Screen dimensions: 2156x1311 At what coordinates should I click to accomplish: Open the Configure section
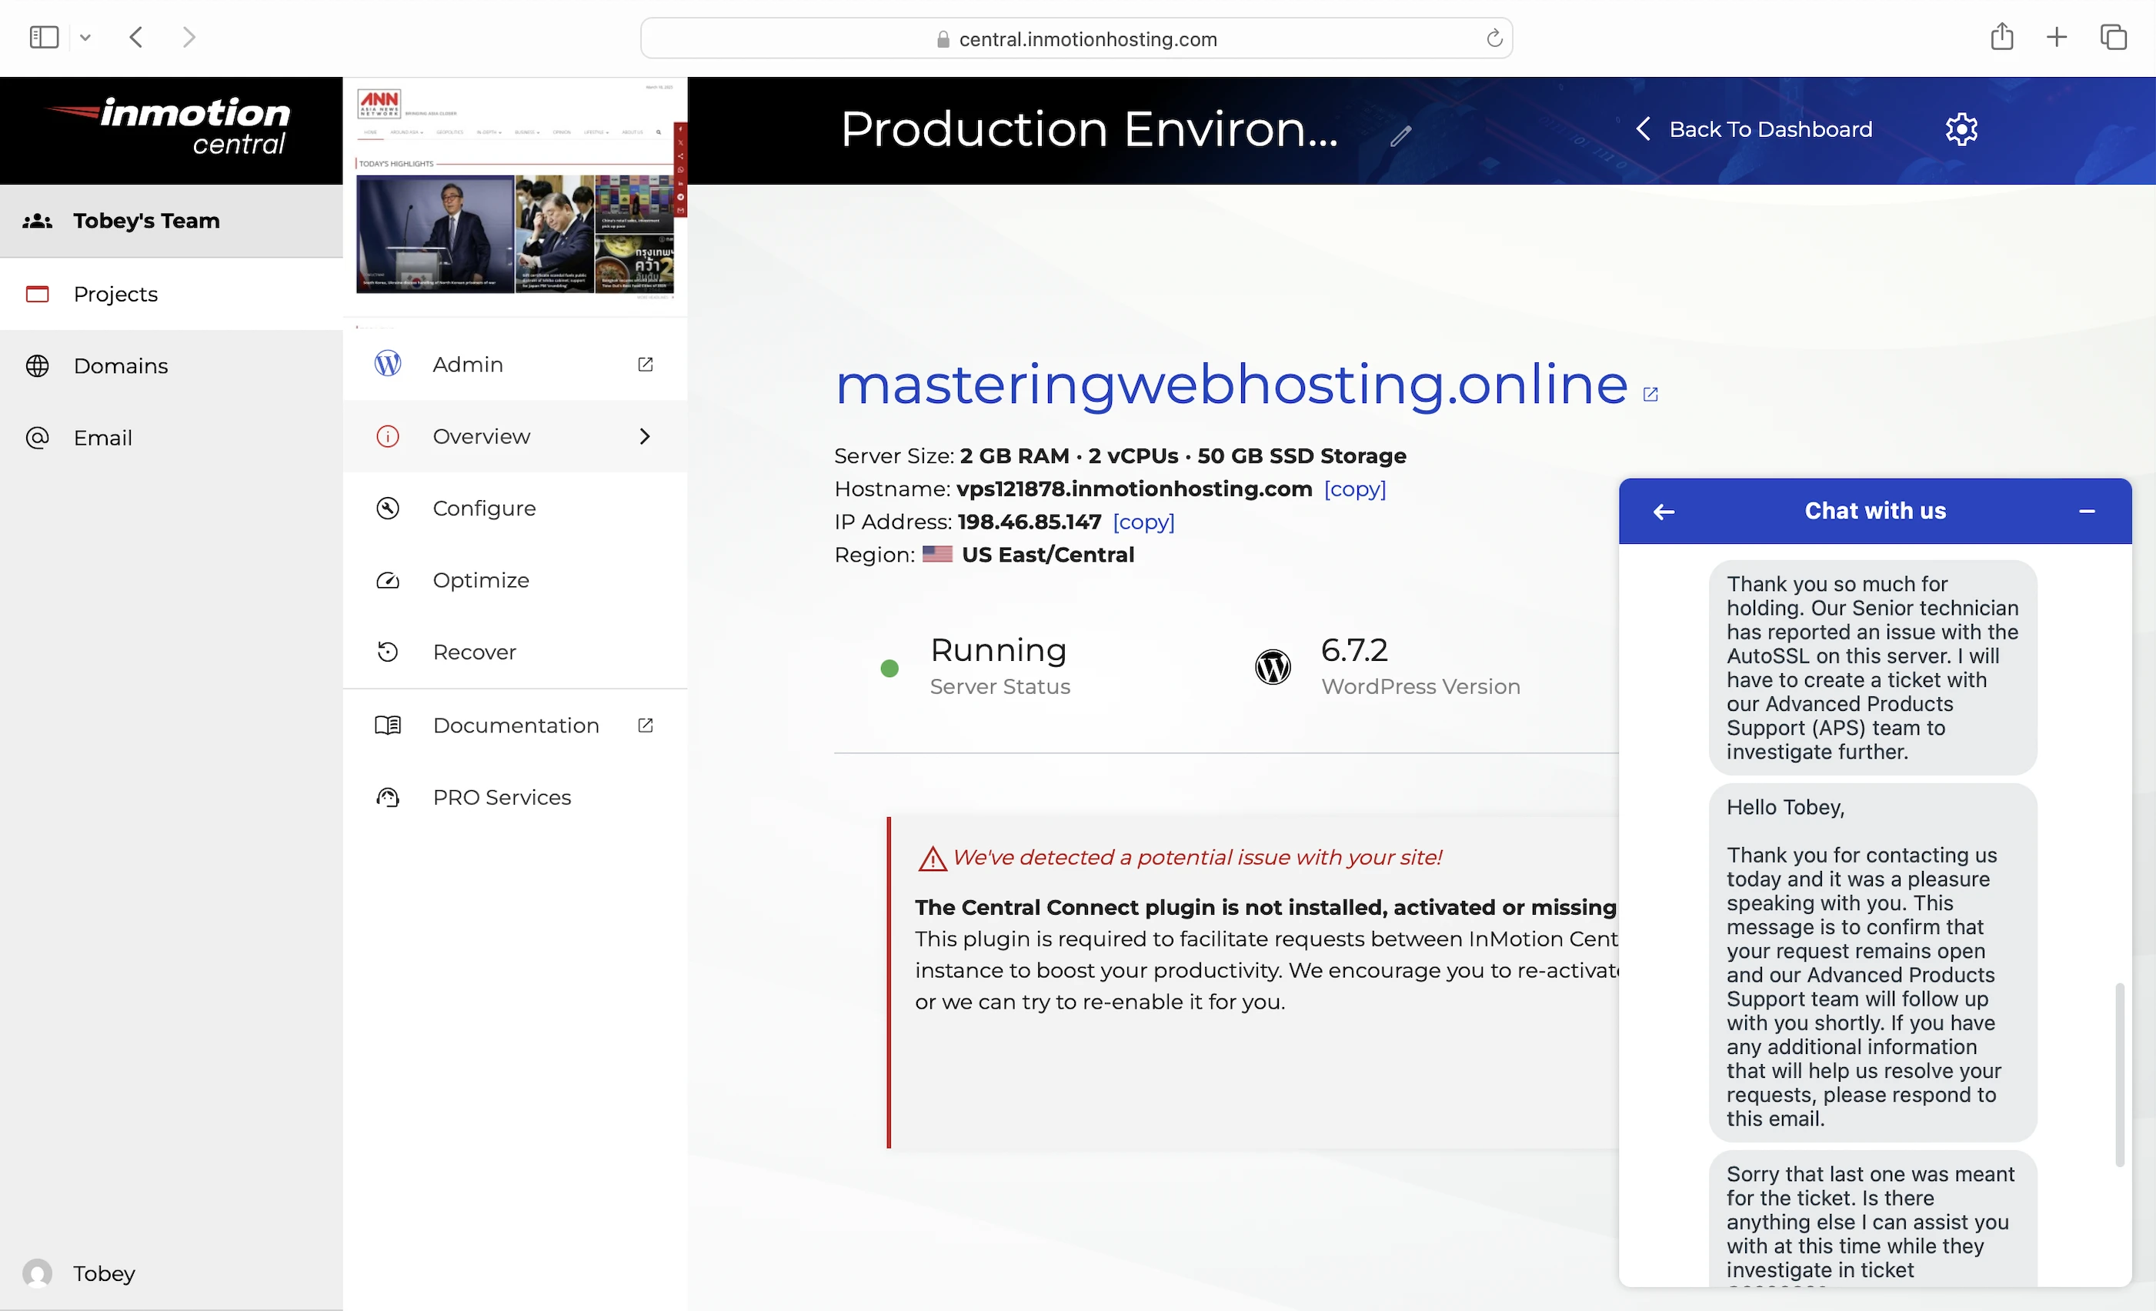[x=484, y=509]
